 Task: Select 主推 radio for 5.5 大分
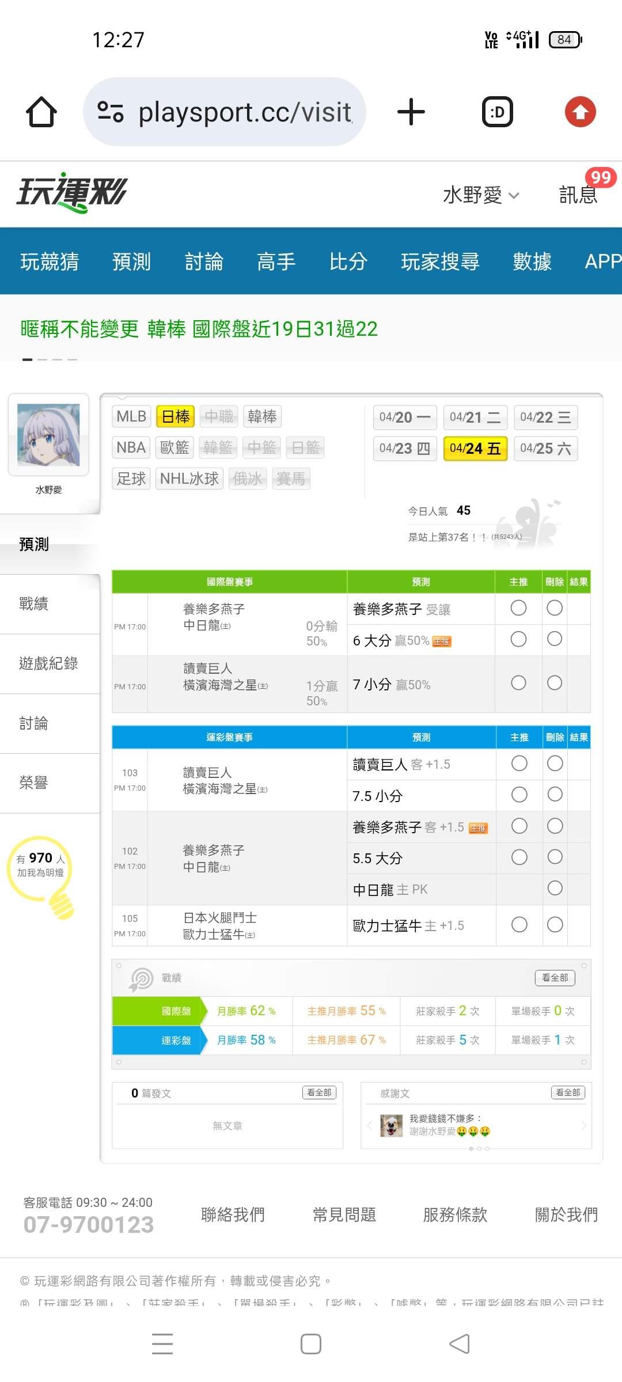coord(519,857)
